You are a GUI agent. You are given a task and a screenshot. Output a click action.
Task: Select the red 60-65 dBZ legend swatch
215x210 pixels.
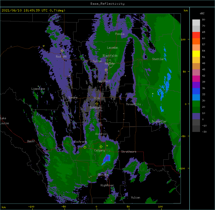click(x=196, y=35)
